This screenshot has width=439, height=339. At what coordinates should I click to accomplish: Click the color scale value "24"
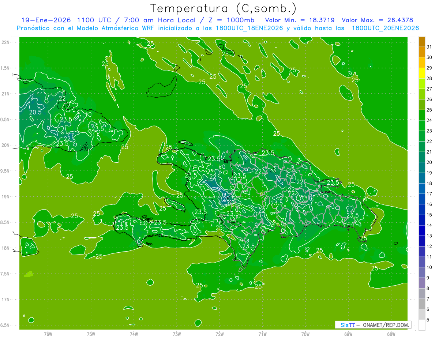pos(429,120)
